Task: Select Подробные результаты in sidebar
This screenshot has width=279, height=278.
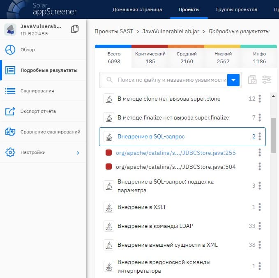Action: [x=43, y=70]
